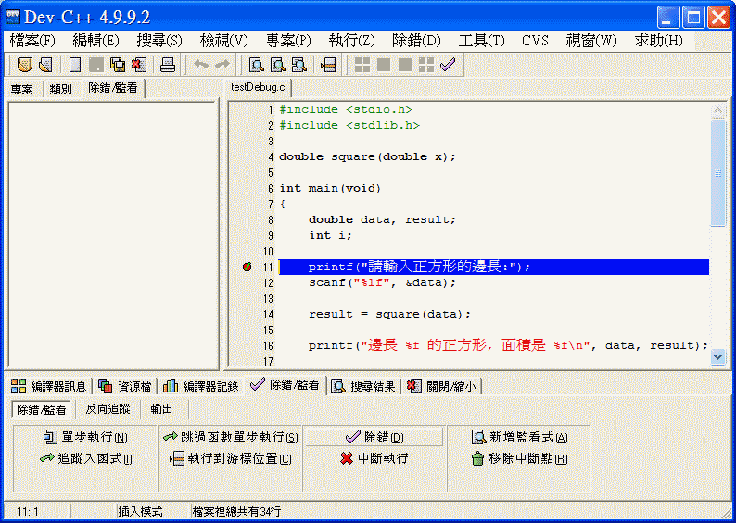Open the 求助(H) menu
This screenshot has width=736, height=523.
click(x=658, y=41)
